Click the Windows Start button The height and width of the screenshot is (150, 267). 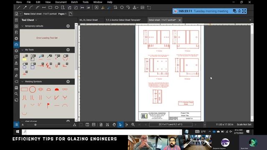(x=18, y=132)
